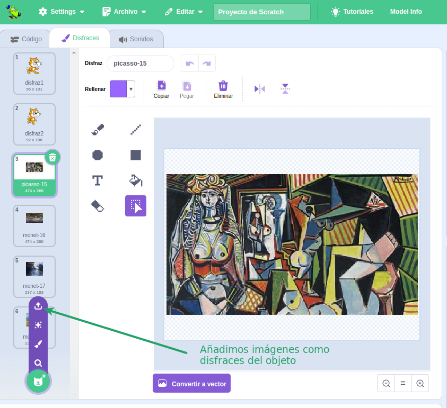This screenshot has height=408, width=447.
Task: Select the Line tool
Action: [x=136, y=130]
